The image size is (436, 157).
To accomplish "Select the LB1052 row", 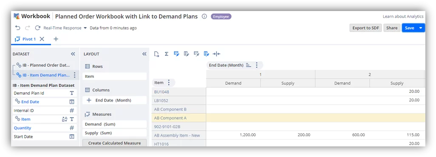I will click(x=179, y=101).
